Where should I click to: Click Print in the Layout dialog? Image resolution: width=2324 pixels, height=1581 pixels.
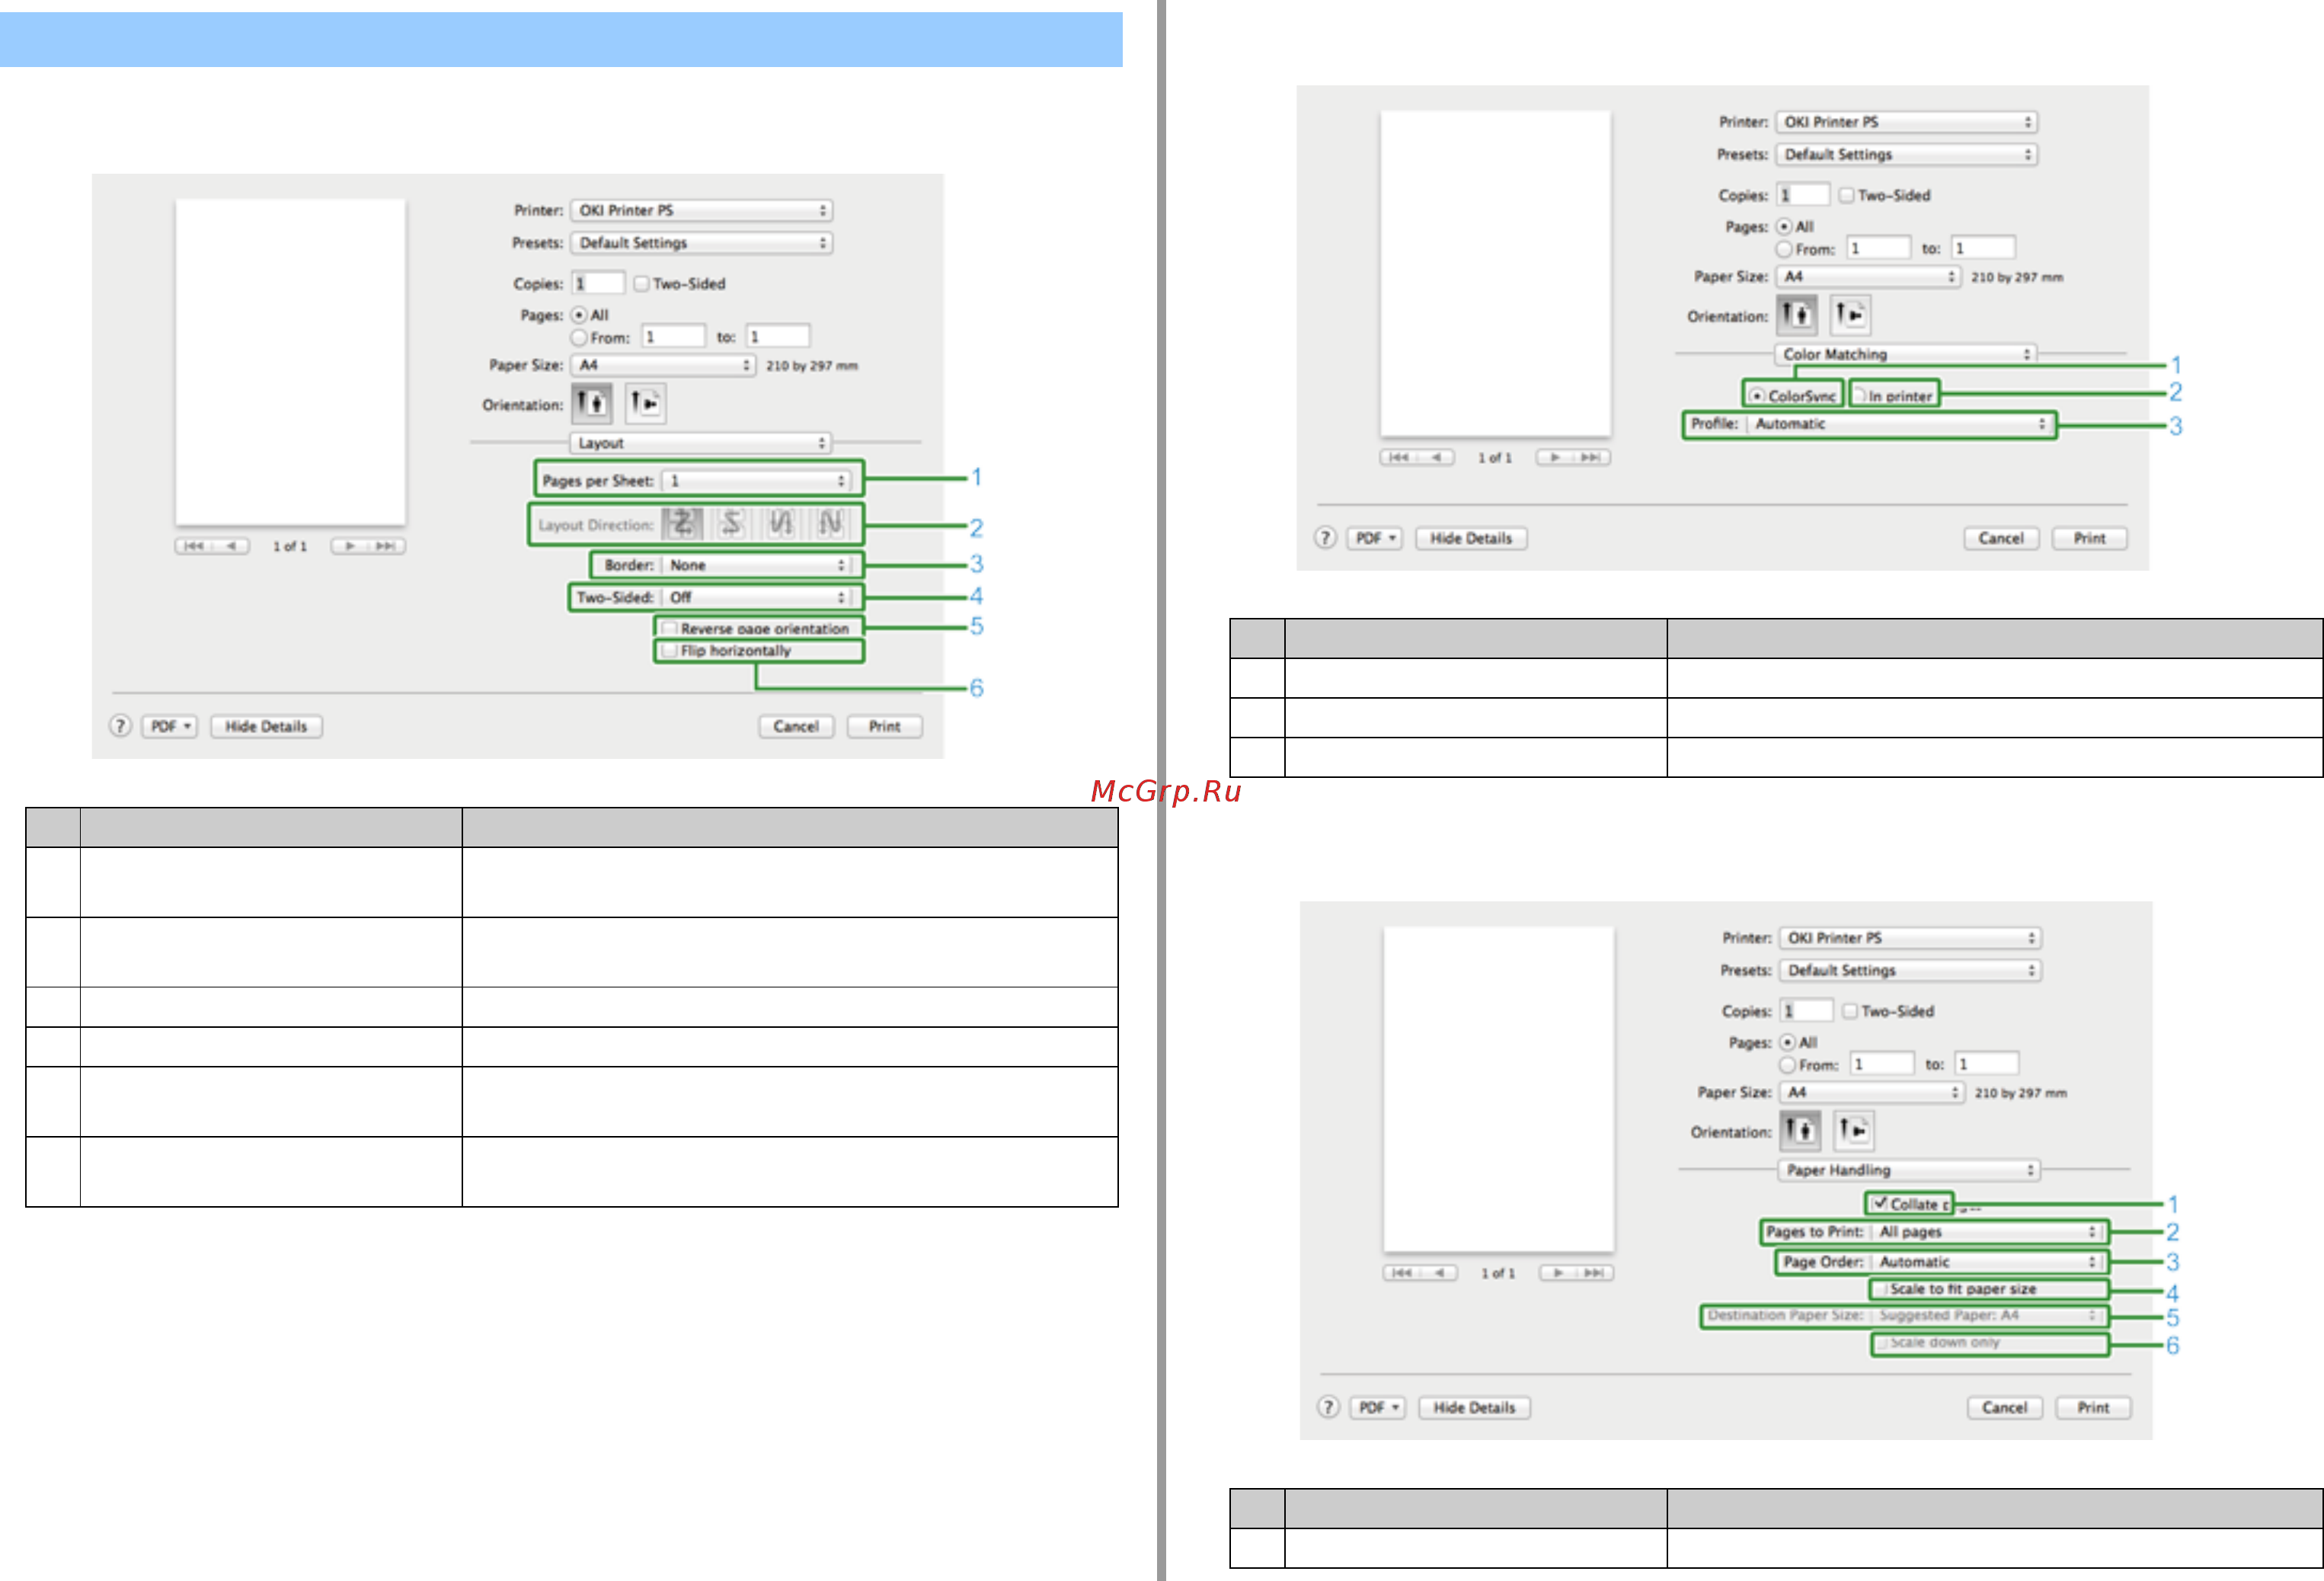point(885,726)
